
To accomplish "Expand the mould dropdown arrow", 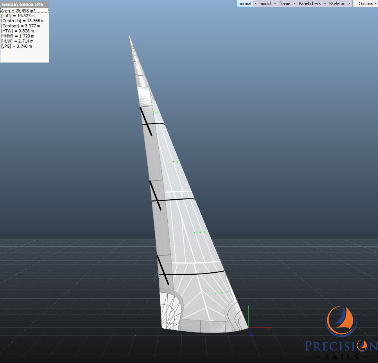I will (x=275, y=4).
